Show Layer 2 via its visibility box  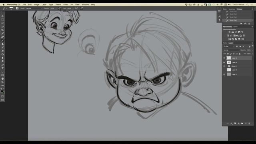[224, 70]
